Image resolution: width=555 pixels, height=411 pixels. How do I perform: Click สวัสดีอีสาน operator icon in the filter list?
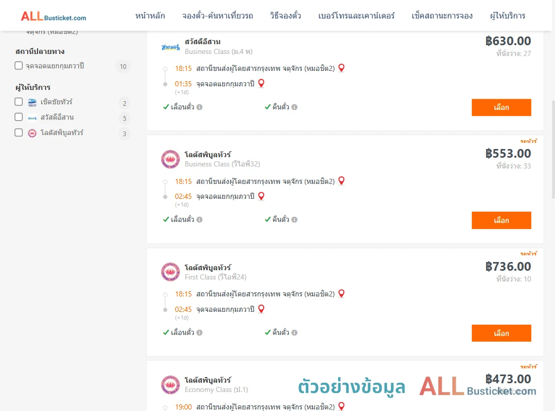click(x=32, y=118)
